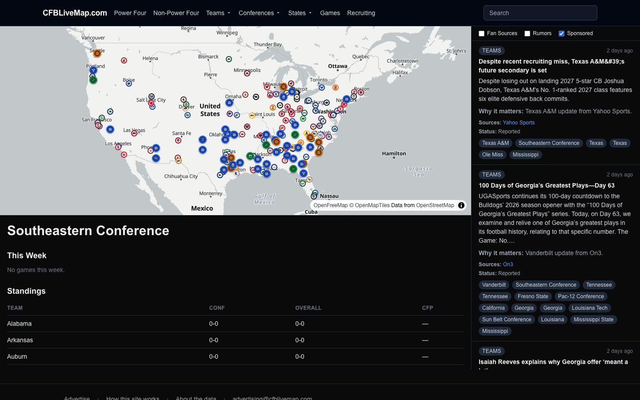
Task: Go to the Recruiting page
Action: pos(361,13)
